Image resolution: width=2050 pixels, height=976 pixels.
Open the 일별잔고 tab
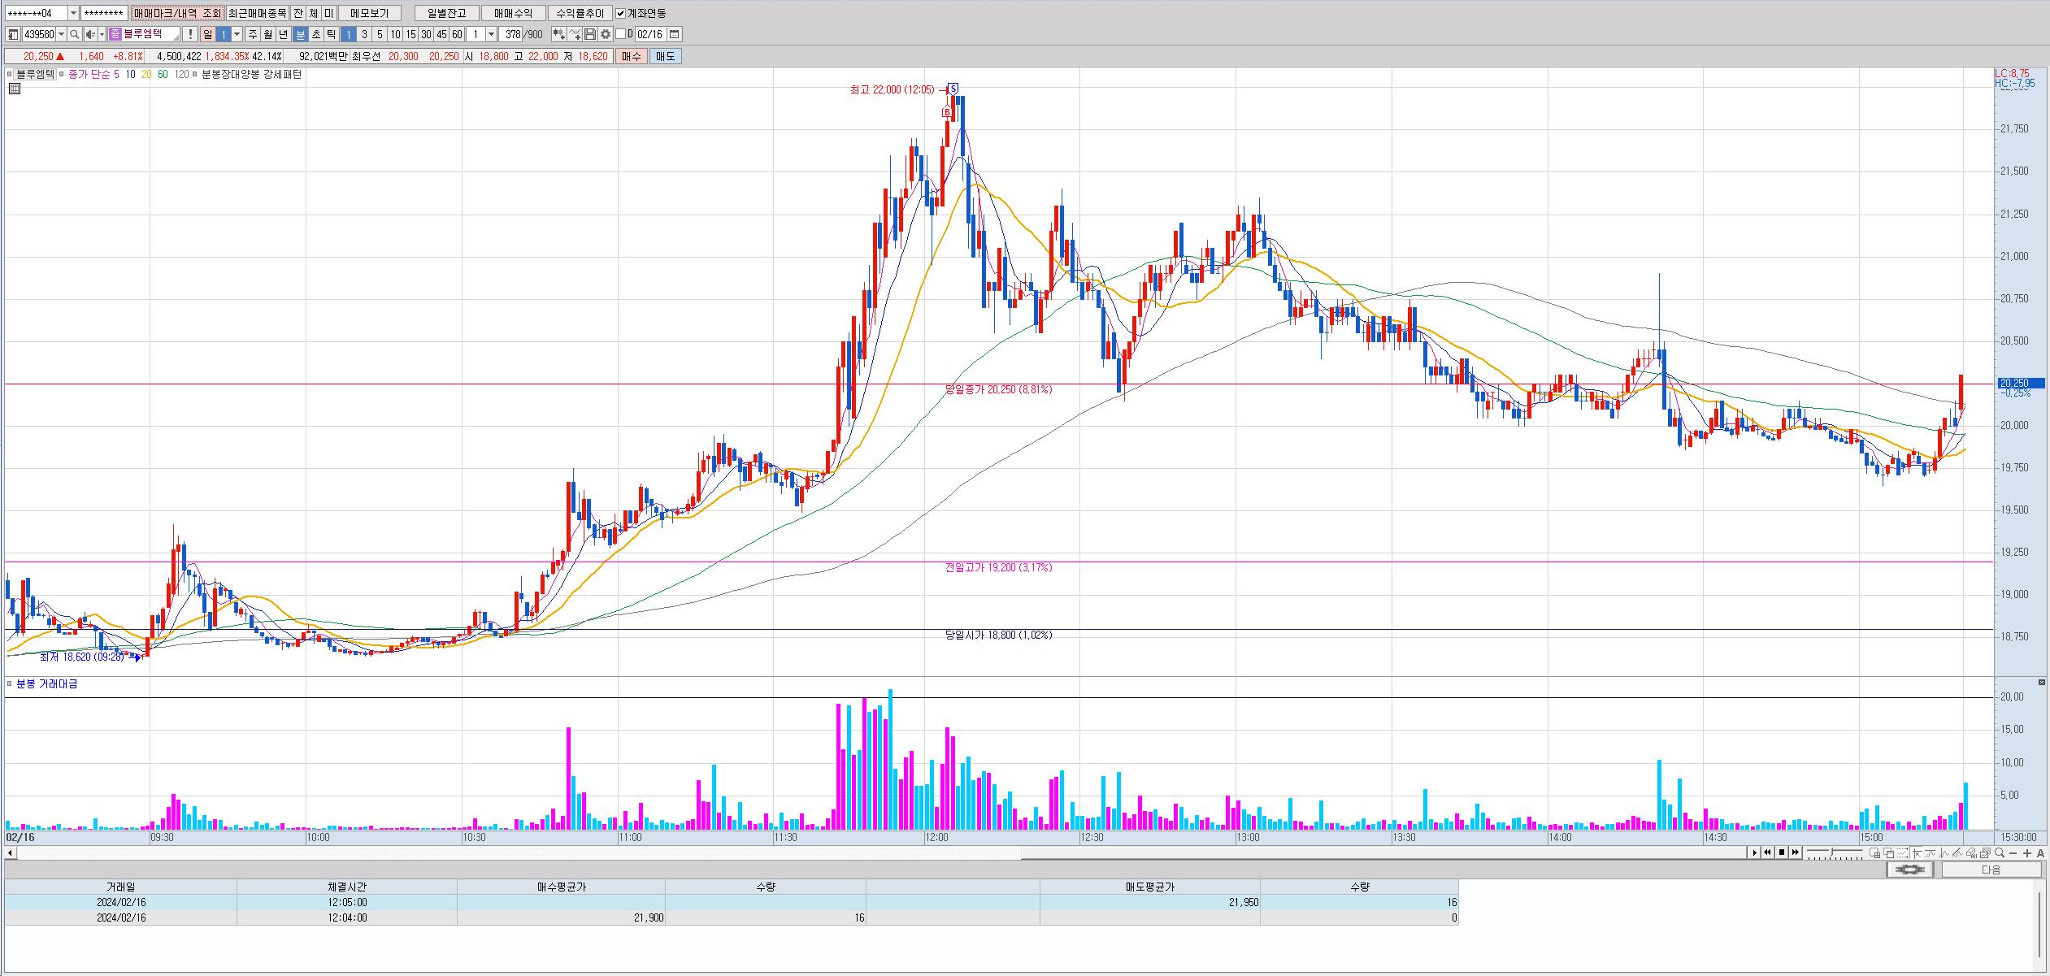coord(445,13)
